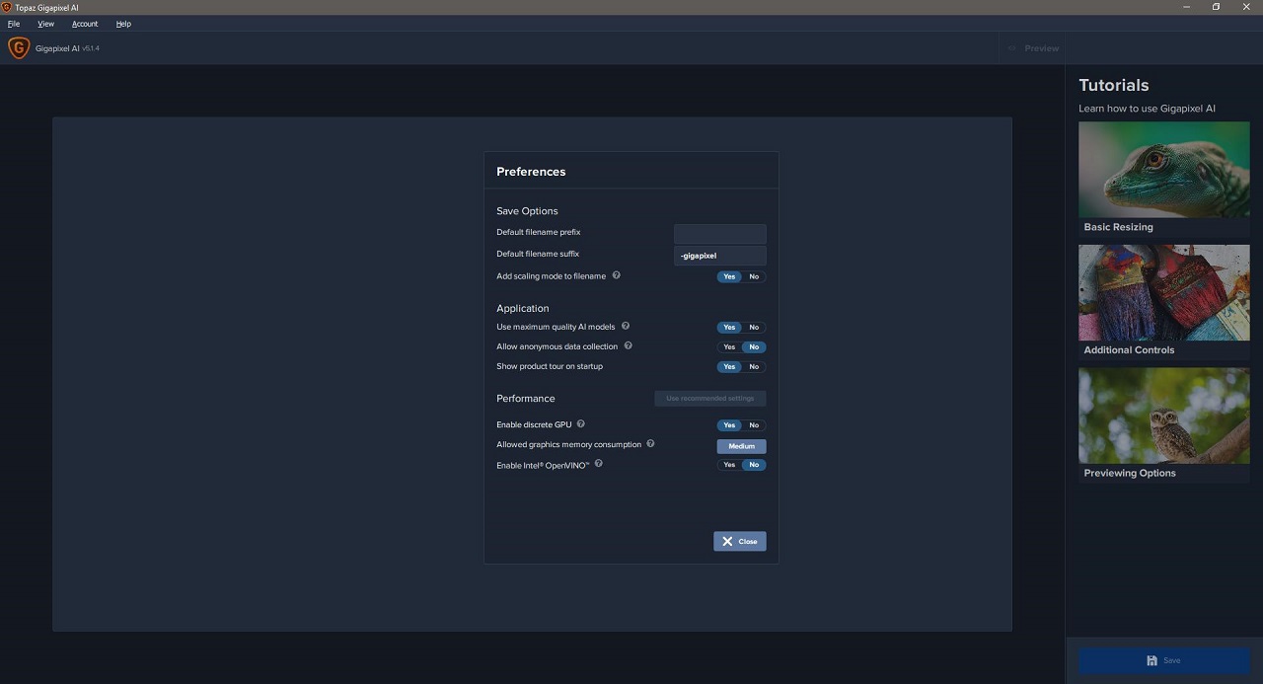Click help icon for graphics memory consumption

click(x=650, y=444)
